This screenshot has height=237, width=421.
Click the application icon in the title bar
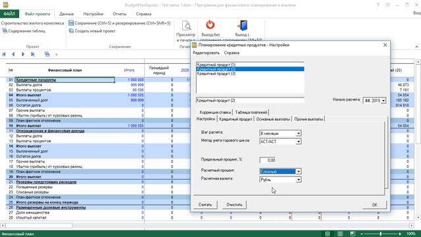click(5, 5)
